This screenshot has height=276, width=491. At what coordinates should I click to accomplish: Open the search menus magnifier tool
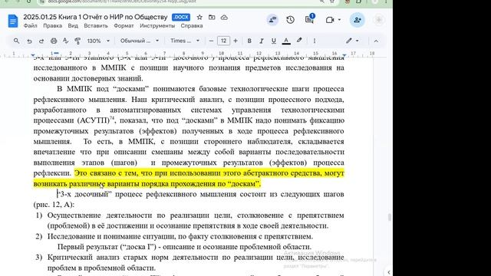[16, 41]
